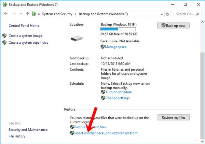Select System and Security breadcrumb
The width and height of the screenshot is (205, 144).
pos(57,14)
